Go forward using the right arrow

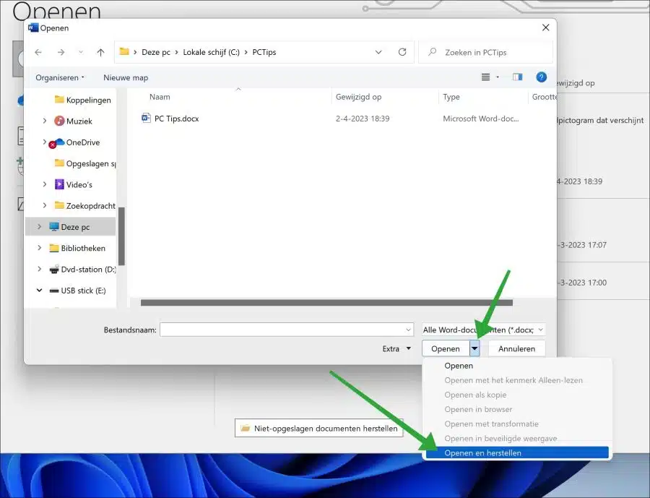click(x=61, y=52)
